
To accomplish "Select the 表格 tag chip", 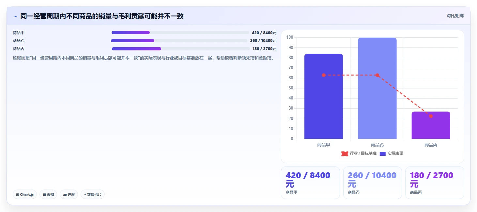I will [x=48, y=194].
